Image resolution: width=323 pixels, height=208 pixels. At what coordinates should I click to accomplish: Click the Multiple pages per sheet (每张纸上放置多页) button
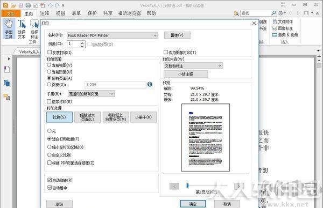116,117
